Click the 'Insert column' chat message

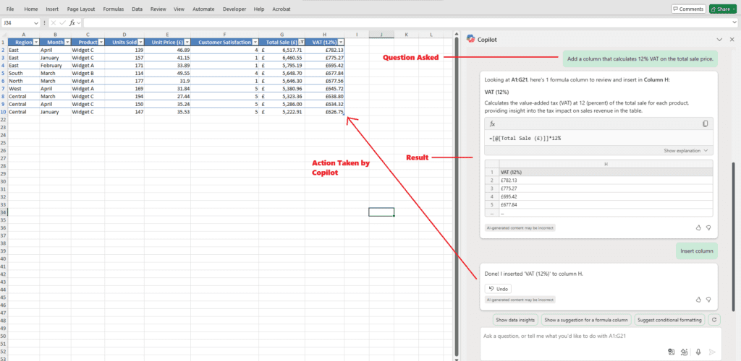(x=696, y=251)
